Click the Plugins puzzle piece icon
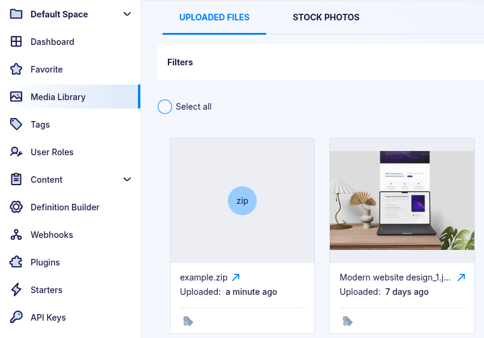484x338 pixels. [16, 262]
